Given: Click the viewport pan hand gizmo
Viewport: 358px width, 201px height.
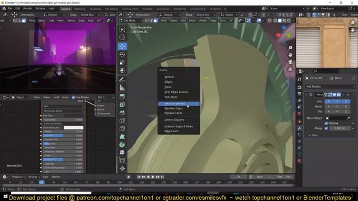Looking at the screenshot, I should tap(290, 55).
